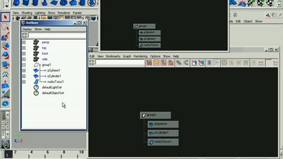Click Frame All icon in Hypergraph toolbar
Image resolution: width=283 pixels, height=159 pixels.
[x=149, y=63]
